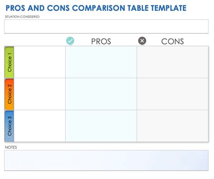Image resolution: width=214 pixels, height=179 pixels.
Task: Click the Choice 3 cons cell
Action: [172, 126]
